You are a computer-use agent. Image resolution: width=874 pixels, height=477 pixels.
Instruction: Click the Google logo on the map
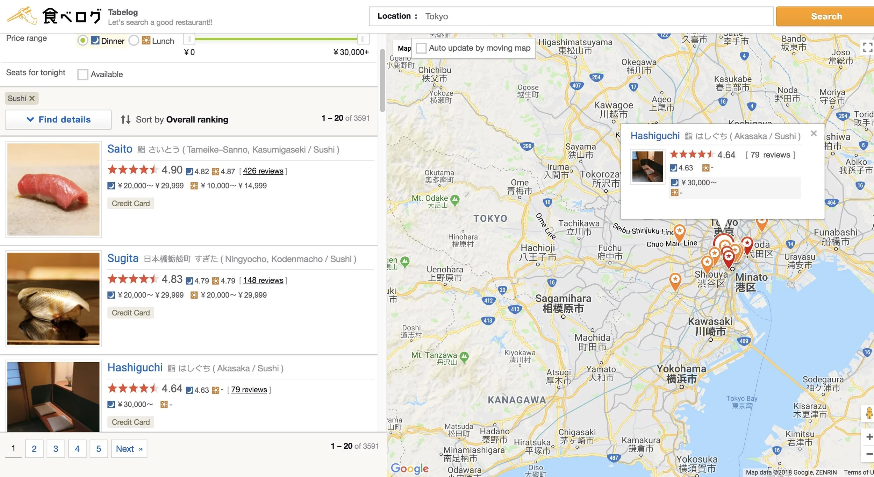coord(409,468)
